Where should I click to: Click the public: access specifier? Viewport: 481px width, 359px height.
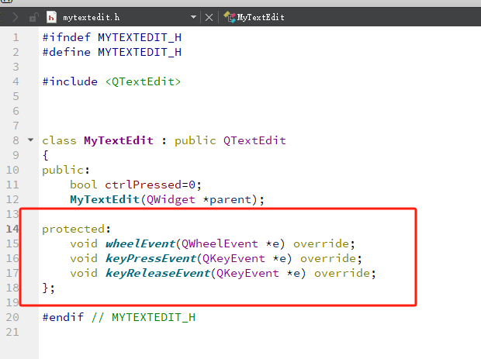[66, 170]
